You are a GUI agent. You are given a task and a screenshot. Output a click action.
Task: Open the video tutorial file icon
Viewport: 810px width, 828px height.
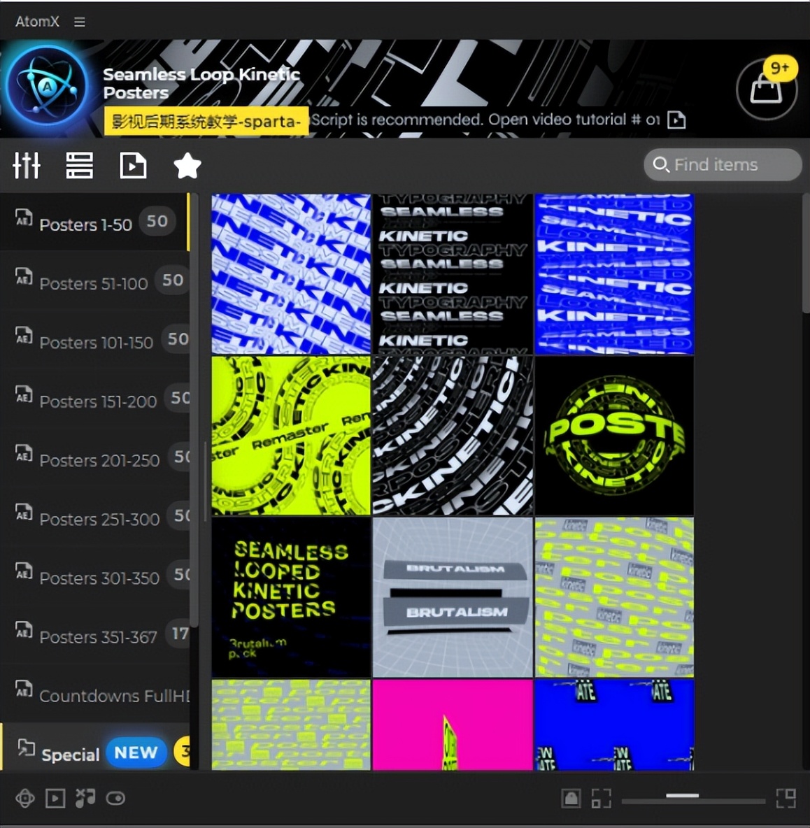pos(132,166)
